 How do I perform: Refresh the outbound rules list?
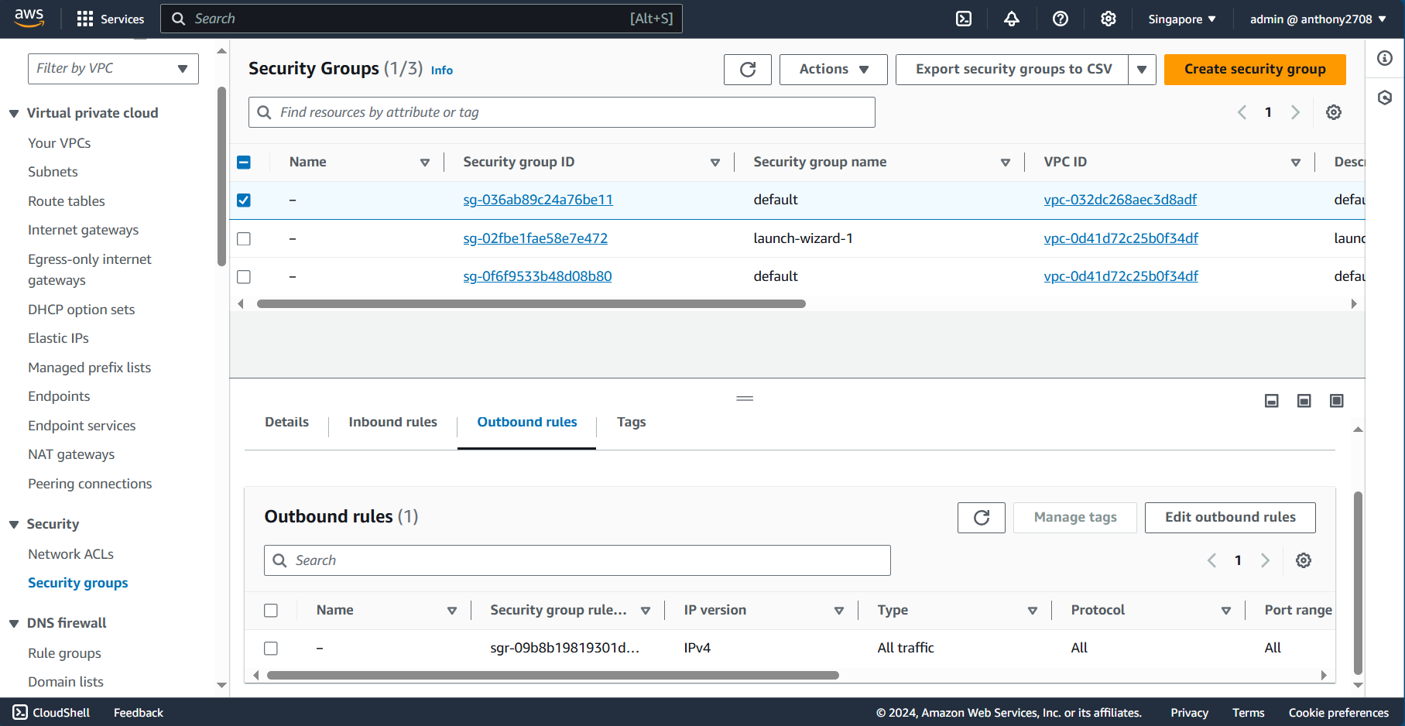tap(982, 518)
